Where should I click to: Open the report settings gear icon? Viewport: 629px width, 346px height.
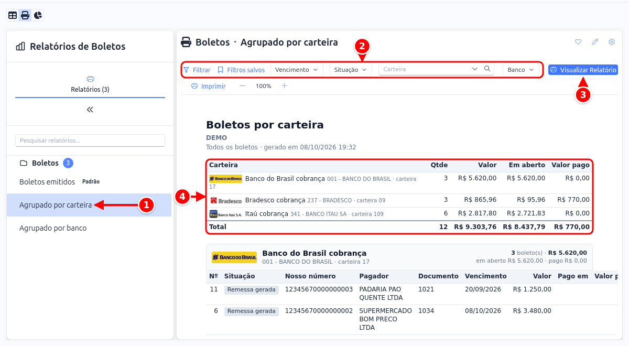pos(612,42)
